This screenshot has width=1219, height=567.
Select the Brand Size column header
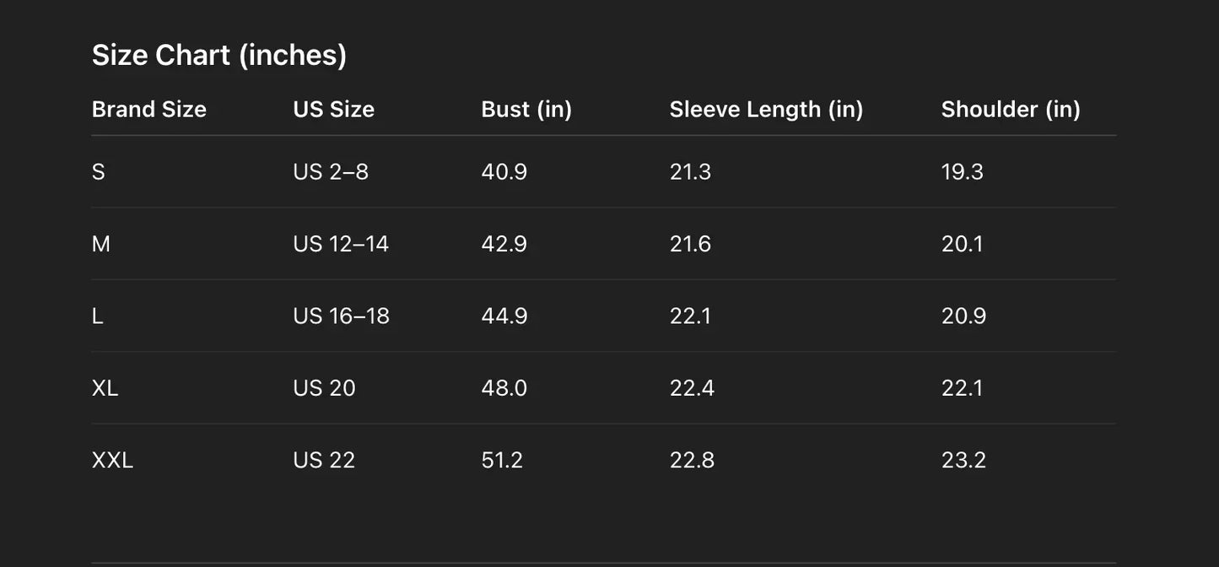pos(149,110)
